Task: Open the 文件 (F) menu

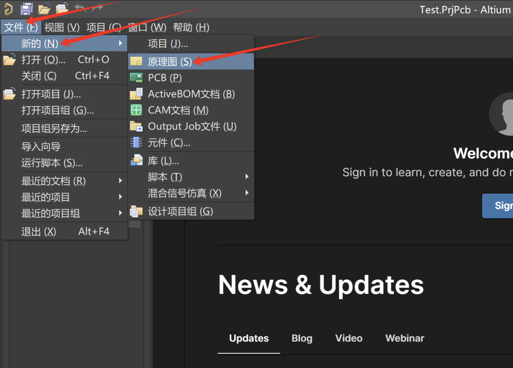Action: click(x=21, y=27)
